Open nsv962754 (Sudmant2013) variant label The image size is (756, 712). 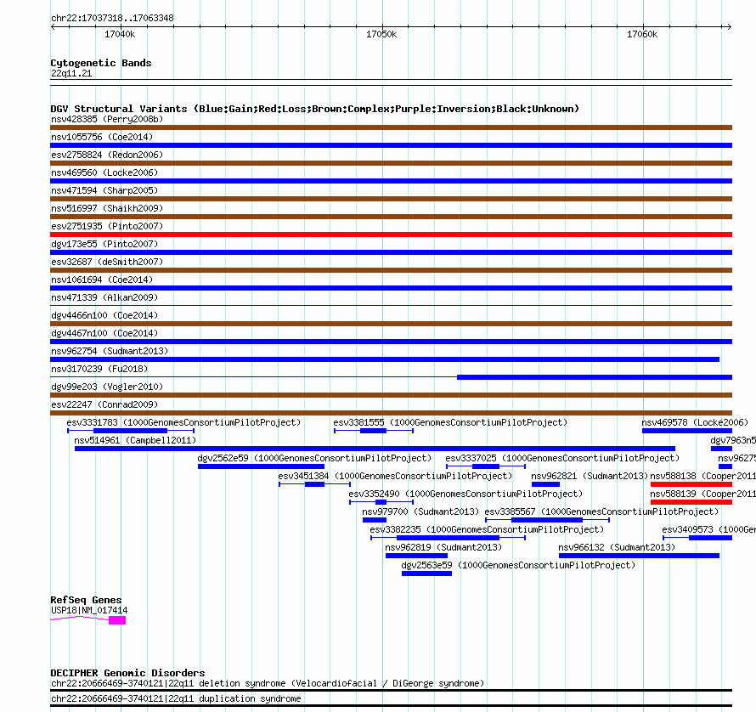(110, 351)
